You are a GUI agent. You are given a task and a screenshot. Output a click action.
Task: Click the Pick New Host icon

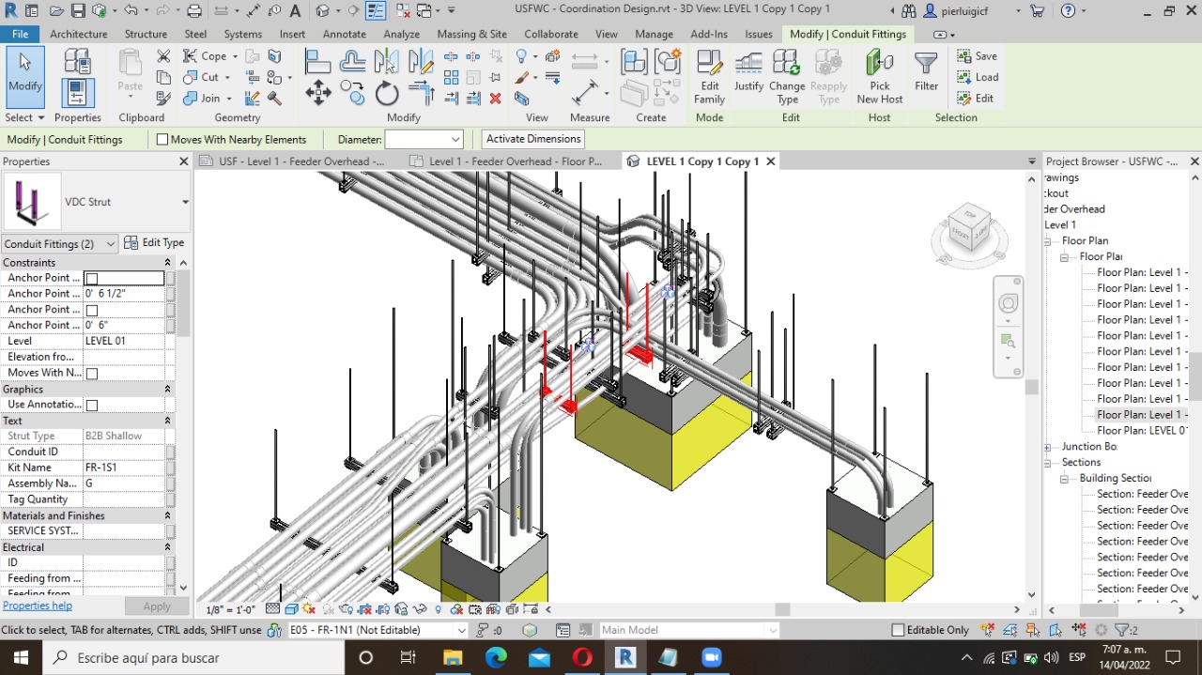point(879,75)
